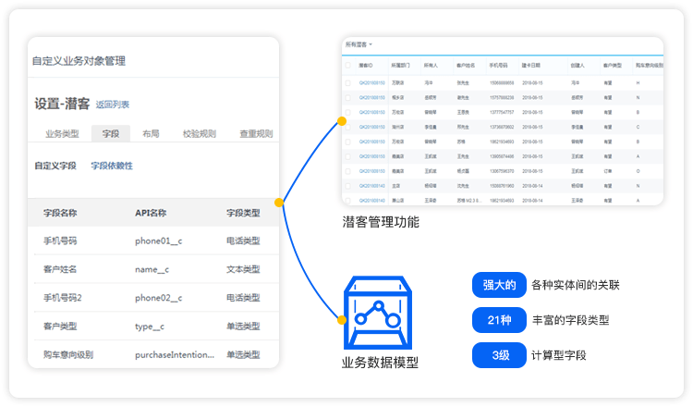Viewport: 693px width, 407px height.
Task: Check the first row checkbox in the 潜客 table
Action: (348, 82)
